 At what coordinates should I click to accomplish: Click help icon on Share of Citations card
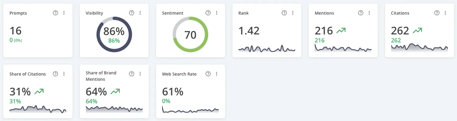(55, 74)
